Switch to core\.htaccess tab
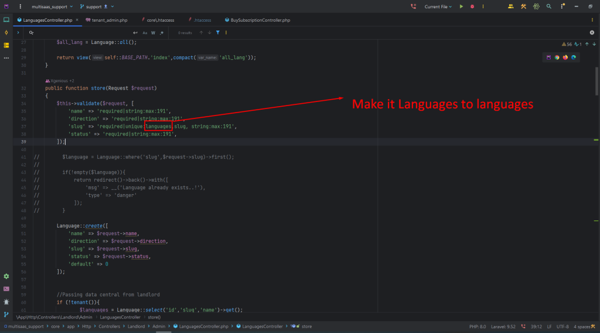Image resolution: width=600 pixels, height=333 pixels. pos(158,20)
